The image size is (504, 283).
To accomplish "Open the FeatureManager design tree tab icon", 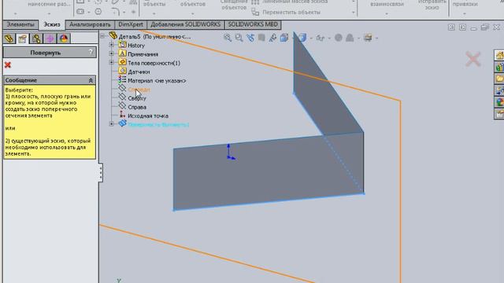I will 9,39.
